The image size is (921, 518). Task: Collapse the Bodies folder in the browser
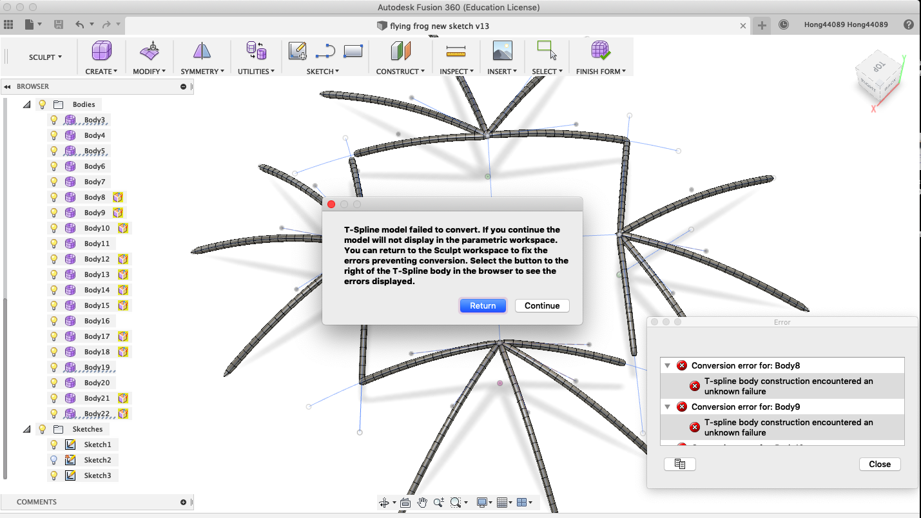tap(26, 104)
